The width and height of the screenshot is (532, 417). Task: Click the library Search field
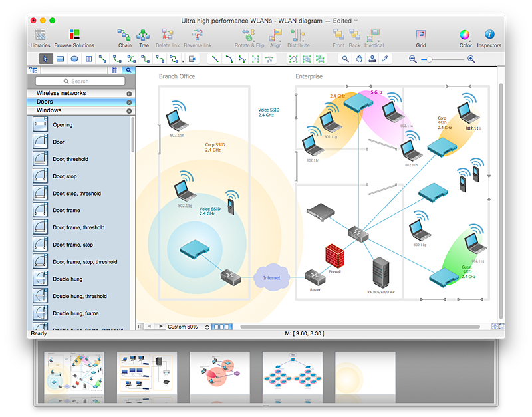click(x=80, y=81)
